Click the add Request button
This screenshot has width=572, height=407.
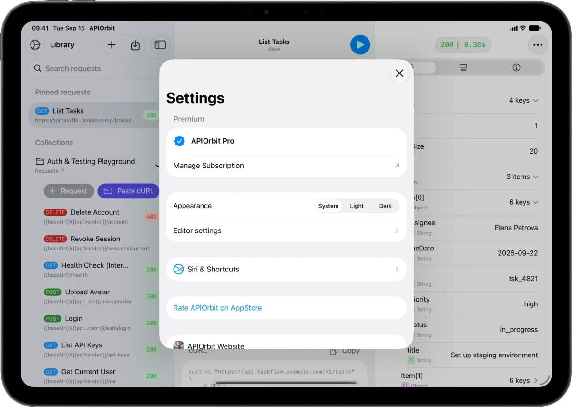point(69,191)
